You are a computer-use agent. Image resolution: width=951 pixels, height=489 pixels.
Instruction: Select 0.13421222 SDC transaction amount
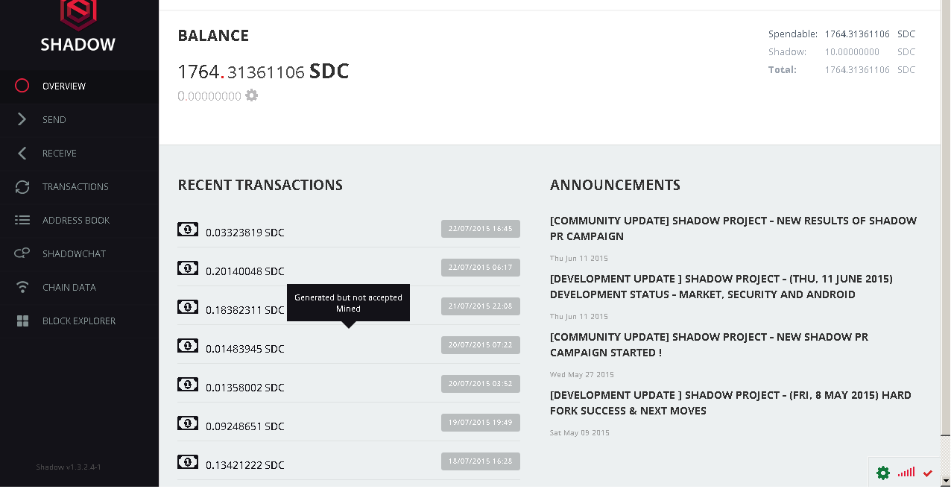click(245, 465)
